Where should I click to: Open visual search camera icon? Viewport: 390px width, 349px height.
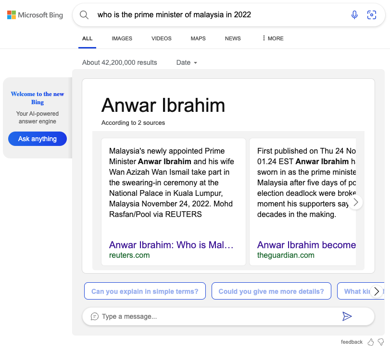coord(372,15)
